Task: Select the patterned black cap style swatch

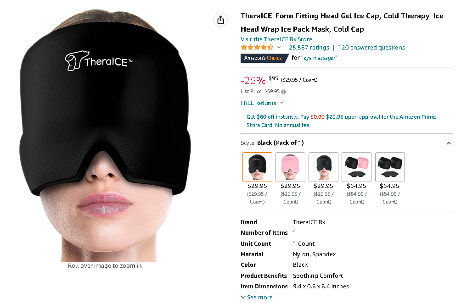Action: tap(323, 167)
